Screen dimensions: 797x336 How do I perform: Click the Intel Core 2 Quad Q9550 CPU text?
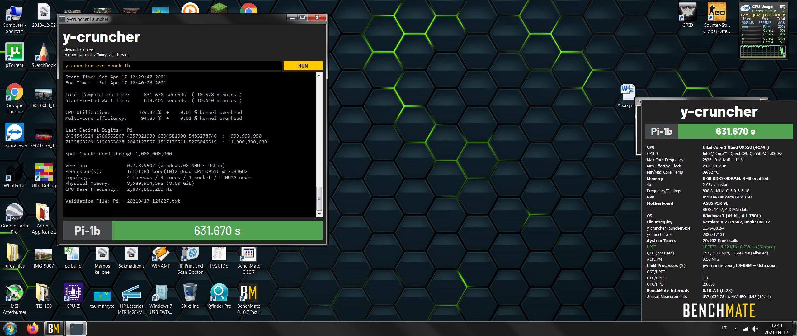tap(736, 147)
